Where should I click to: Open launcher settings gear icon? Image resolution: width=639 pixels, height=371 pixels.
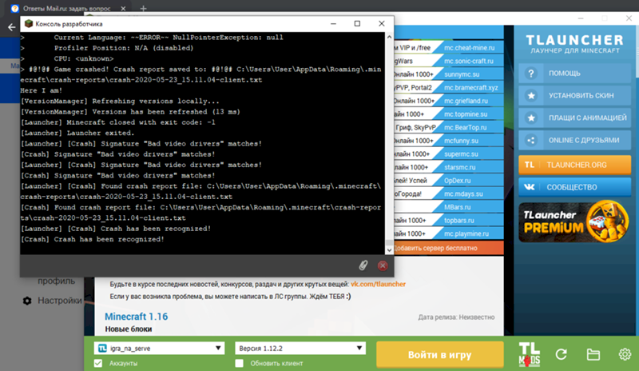click(x=624, y=354)
